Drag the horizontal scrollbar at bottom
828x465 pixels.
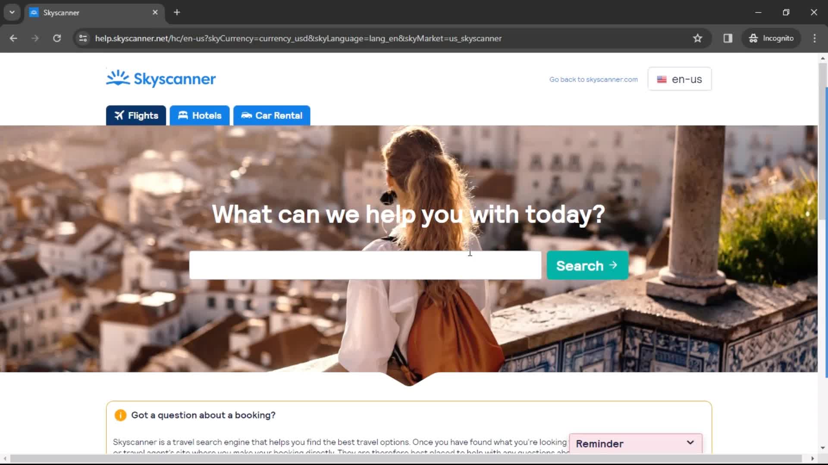coord(414,458)
